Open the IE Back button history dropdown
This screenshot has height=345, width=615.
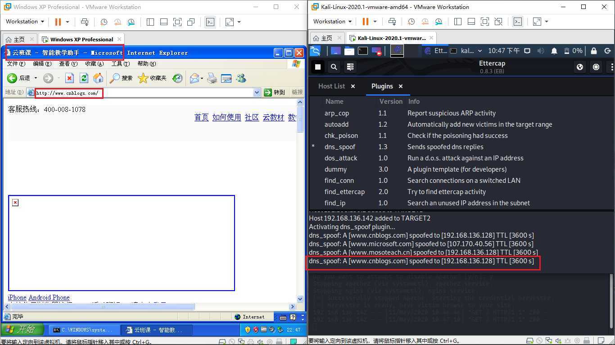36,78
